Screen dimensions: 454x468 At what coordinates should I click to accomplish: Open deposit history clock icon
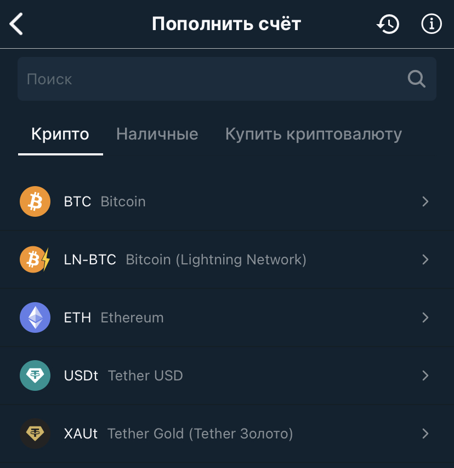(388, 24)
